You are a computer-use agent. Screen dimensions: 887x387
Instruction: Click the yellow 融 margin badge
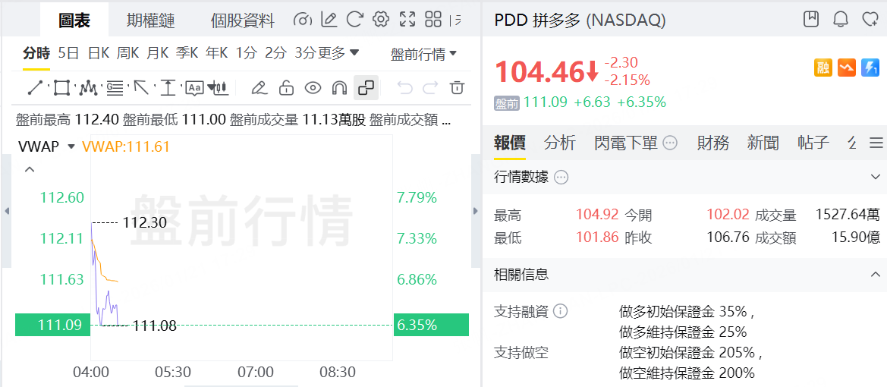tap(824, 68)
